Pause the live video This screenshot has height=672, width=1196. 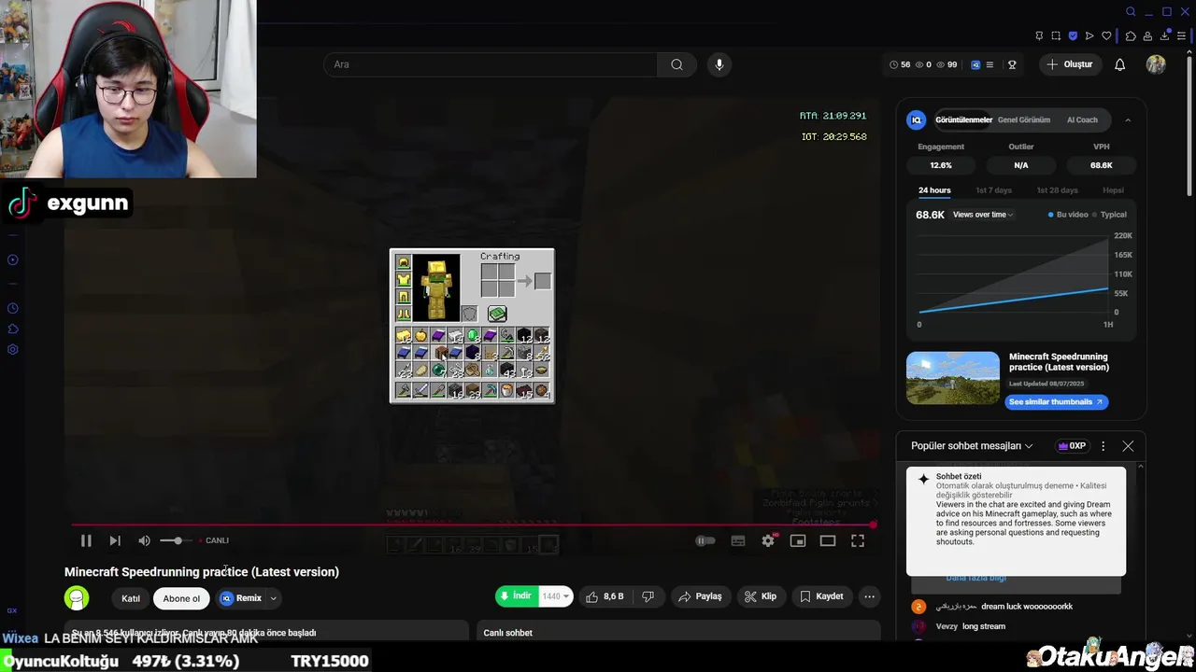click(x=86, y=540)
